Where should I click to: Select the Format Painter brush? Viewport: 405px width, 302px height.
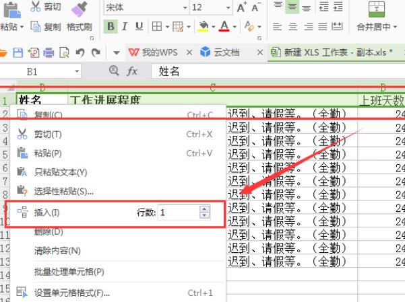pyautogui.click(x=80, y=9)
